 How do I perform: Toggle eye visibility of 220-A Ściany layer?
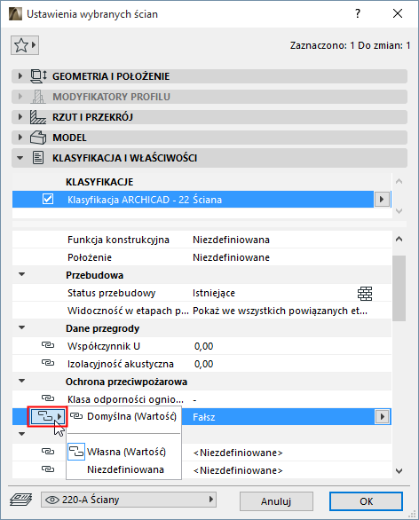point(52,500)
